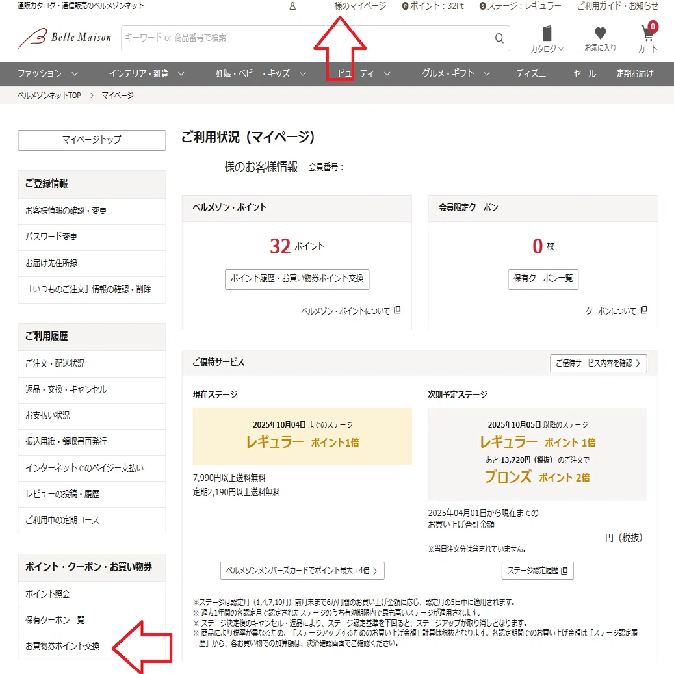Expand the カタログ dropdown chevron
This screenshot has height=674, width=674.
(560, 49)
